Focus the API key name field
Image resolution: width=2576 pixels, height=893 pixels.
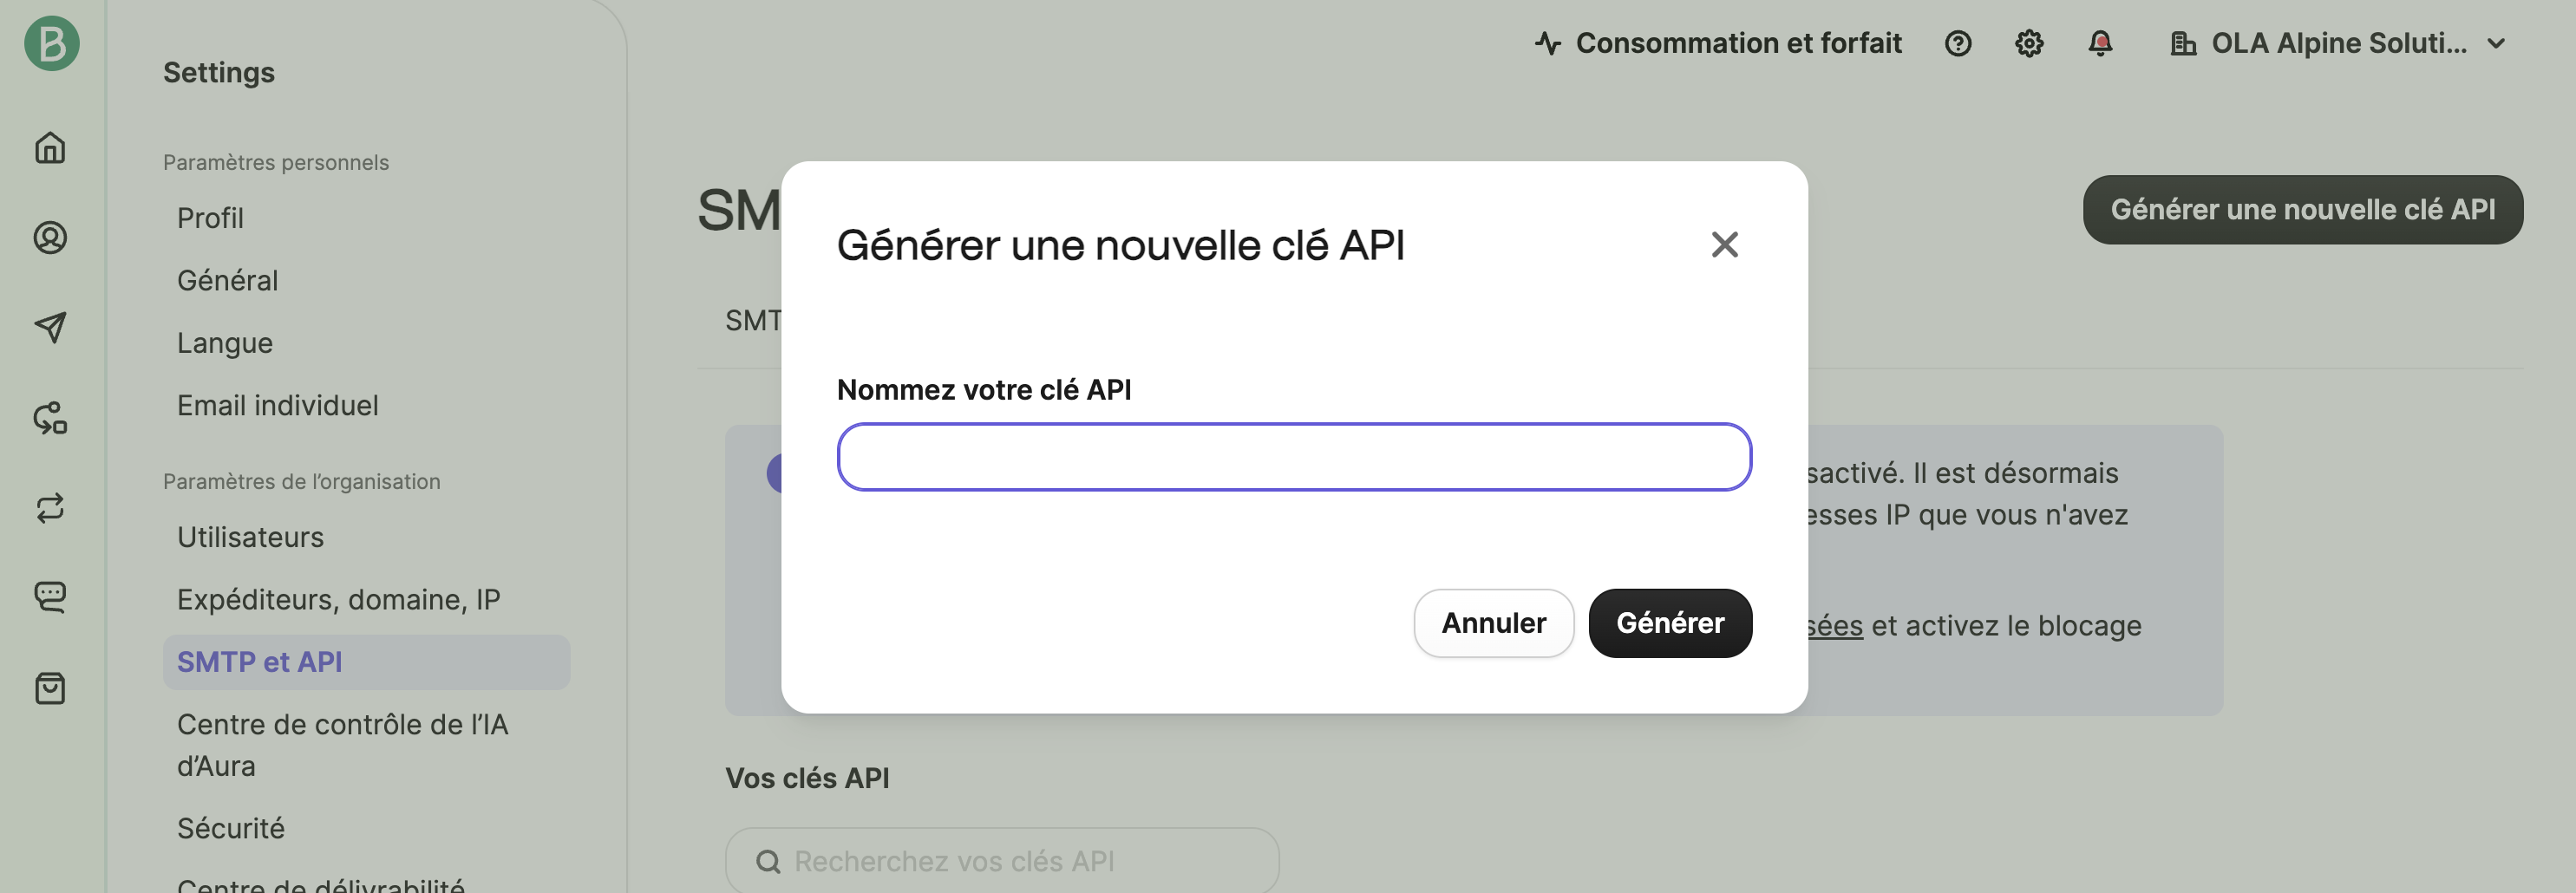pyautogui.click(x=1292, y=457)
